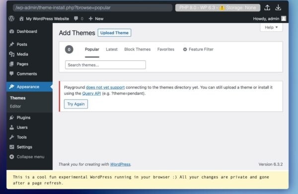Viewport: 298px width, 194px height.
Task: Click the Settings sliders icon
Action: (12, 147)
